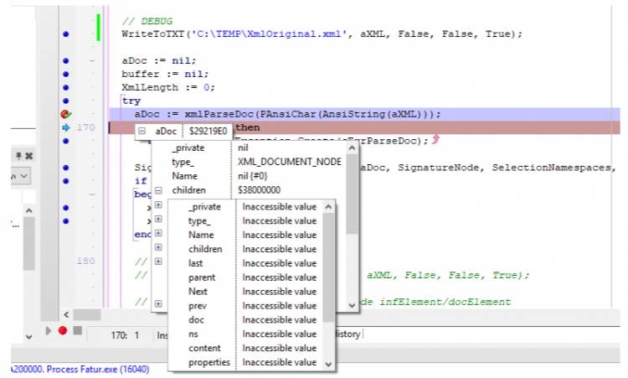Collapse code block at 'aDoc := nil' fold marker
This screenshot has width=628, height=378.
pyautogui.click(x=92, y=61)
